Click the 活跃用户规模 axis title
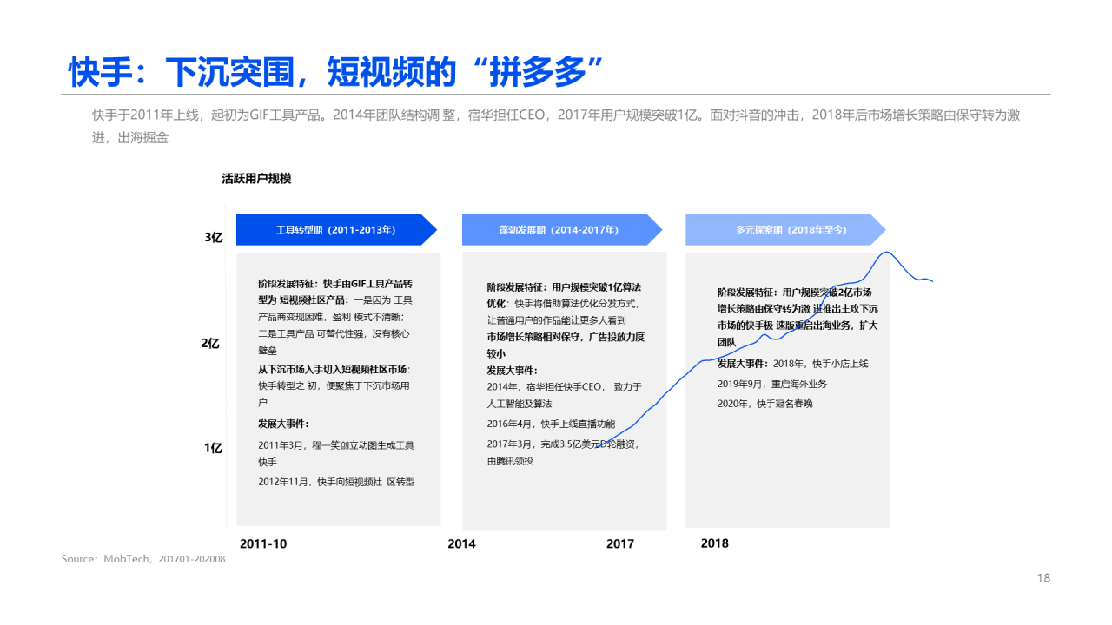The width and height of the screenshot is (1112, 625). click(x=256, y=178)
